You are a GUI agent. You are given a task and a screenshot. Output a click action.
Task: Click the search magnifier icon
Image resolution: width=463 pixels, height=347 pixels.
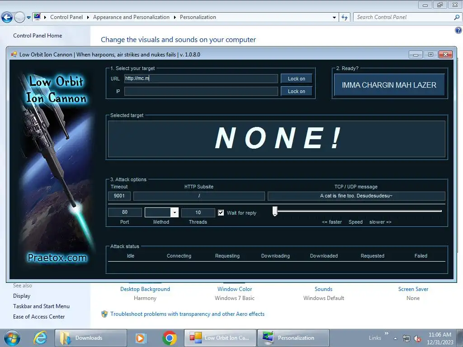tap(457, 17)
